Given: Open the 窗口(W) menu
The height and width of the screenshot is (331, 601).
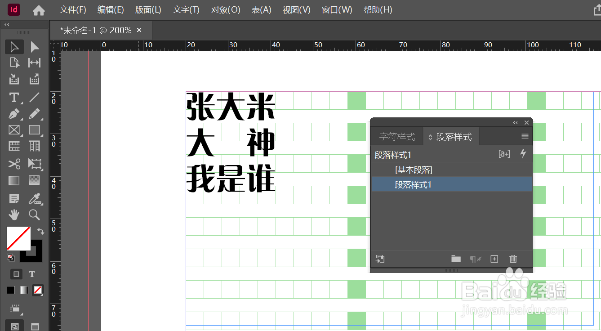Looking at the screenshot, I should pyautogui.click(x=337, y=9).
